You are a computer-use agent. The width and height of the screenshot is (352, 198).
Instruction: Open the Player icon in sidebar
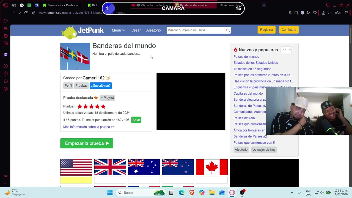[5, 66]
